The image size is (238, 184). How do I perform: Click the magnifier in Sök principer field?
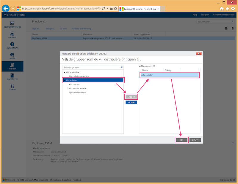(232, 21)
